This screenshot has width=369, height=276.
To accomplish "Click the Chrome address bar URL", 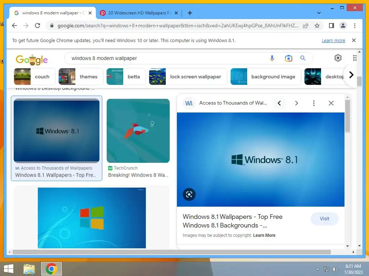I will (x=178, y=26).
